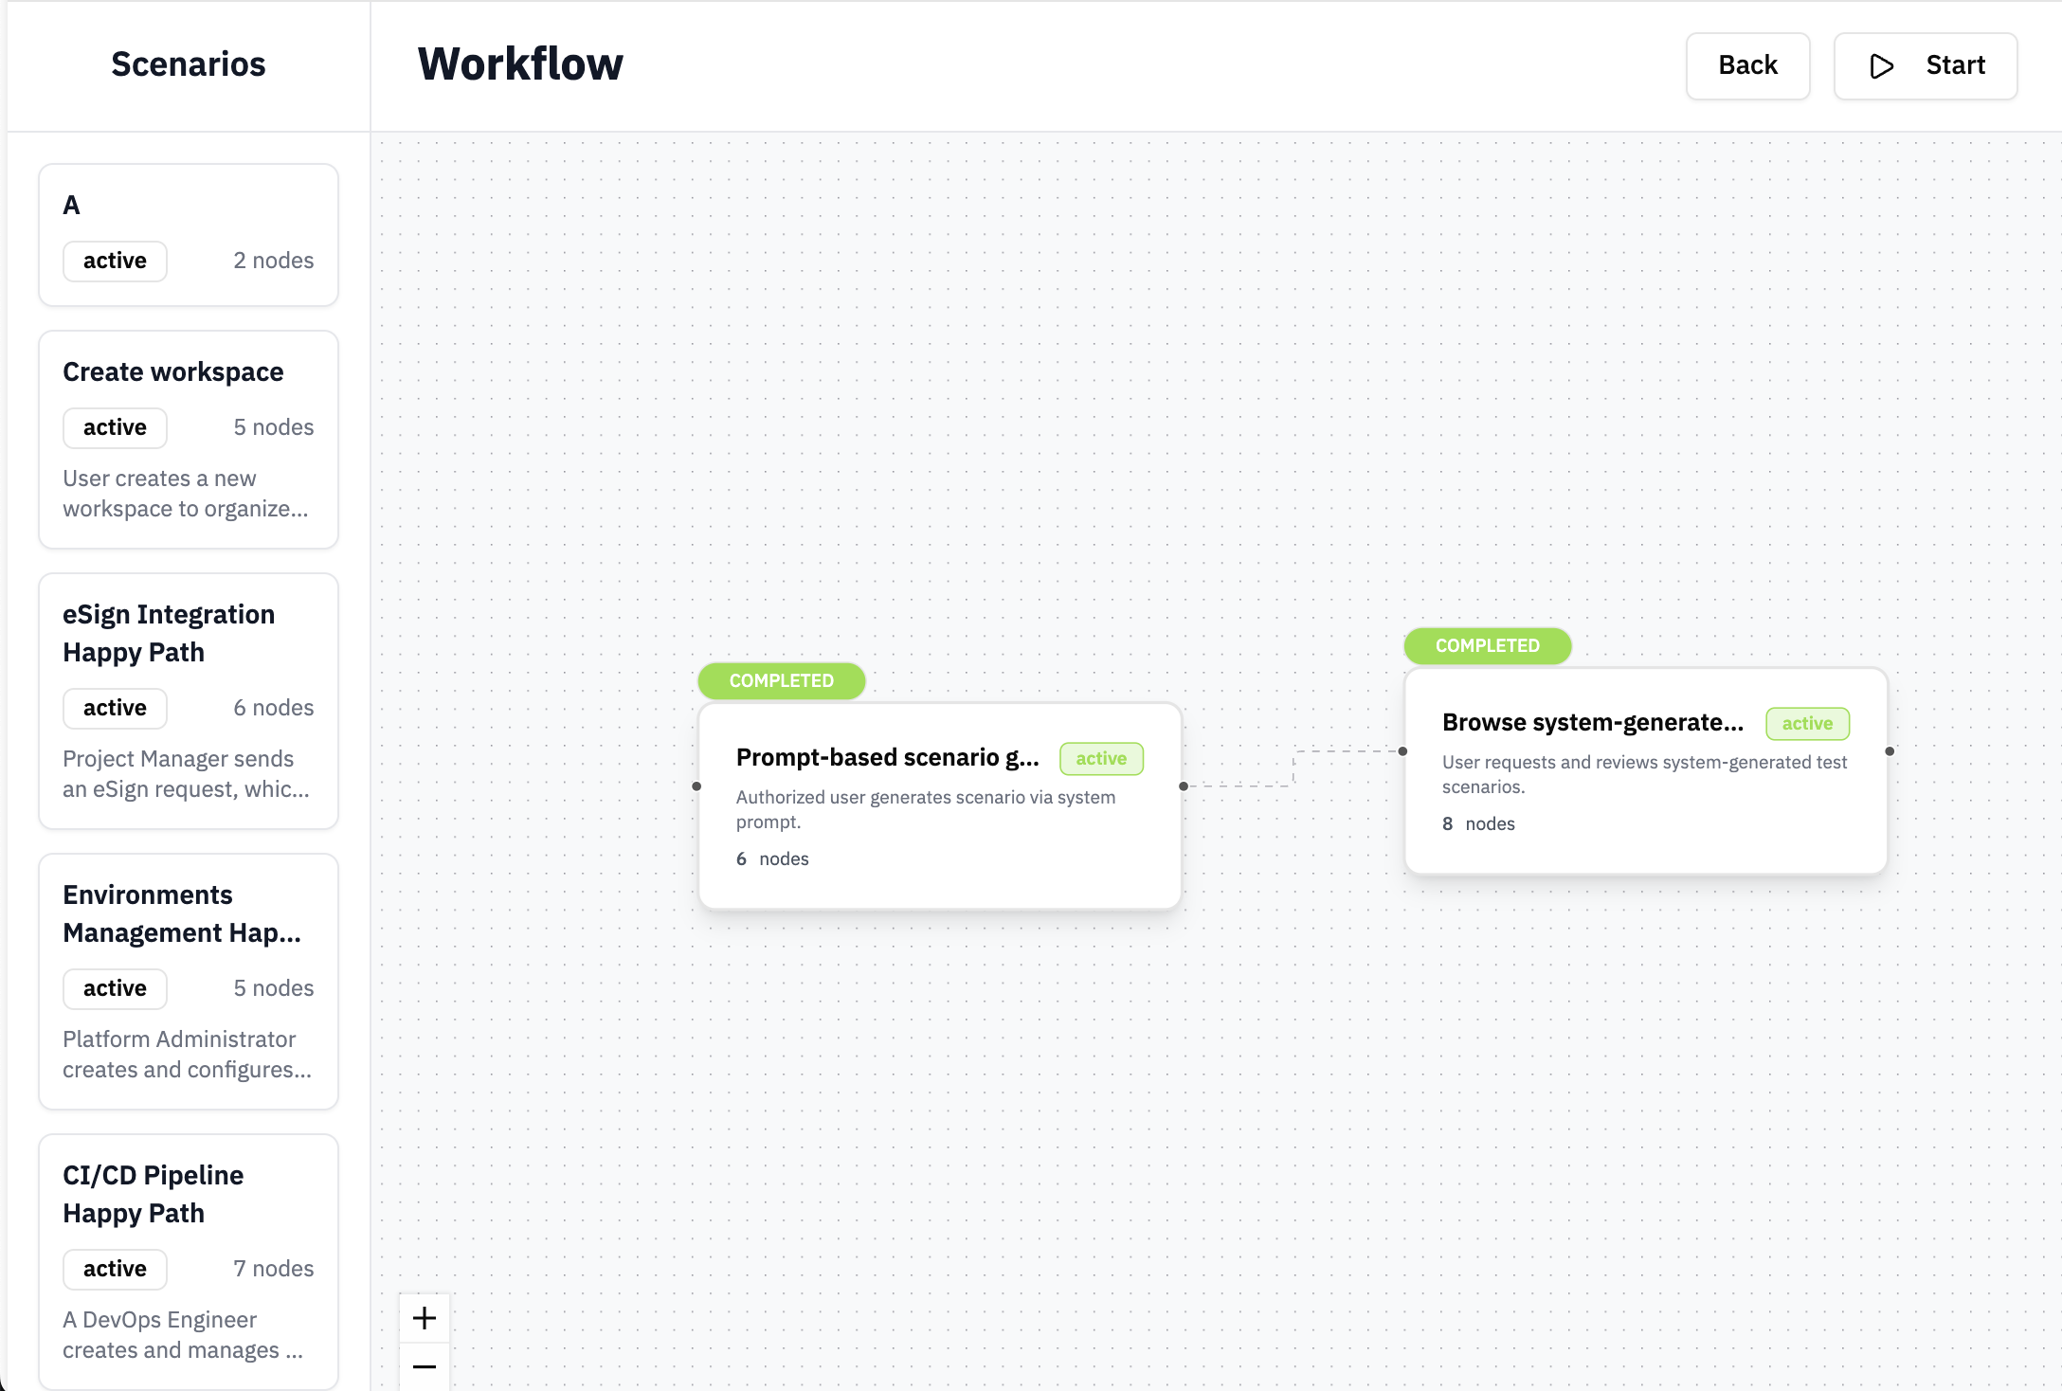Viewport: 2062px width, 1391px height.
Task: Click right connector dot of Prompt-based node
Action: pos(1184,786)
